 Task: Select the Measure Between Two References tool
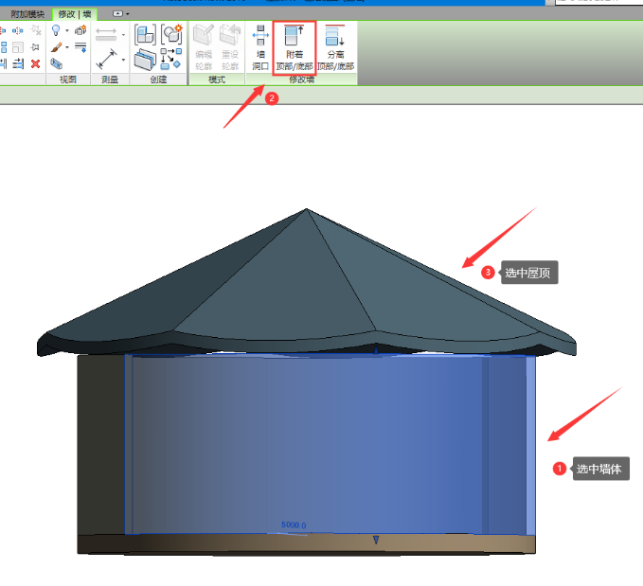(106, 34)
